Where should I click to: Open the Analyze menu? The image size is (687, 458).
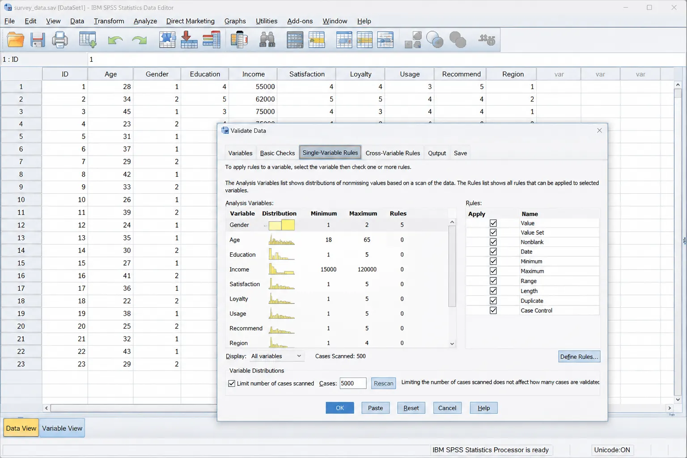(x=145, y=21)
